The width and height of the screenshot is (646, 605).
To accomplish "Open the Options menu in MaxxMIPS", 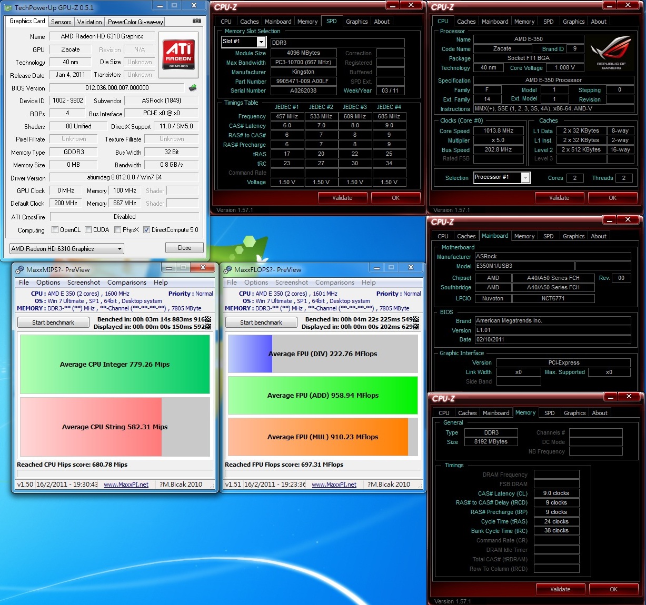I will (48, 283).
